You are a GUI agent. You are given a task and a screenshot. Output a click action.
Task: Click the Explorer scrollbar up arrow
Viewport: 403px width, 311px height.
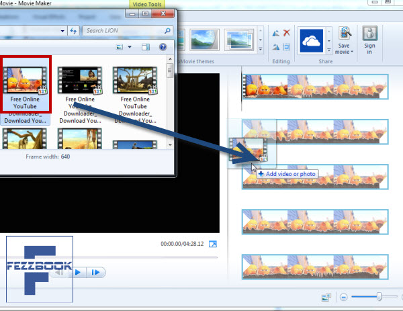(x=170, y=59)
